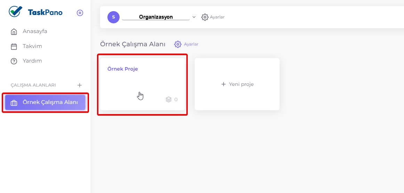Open organization Ayarlar next to the dropdown
The height and width of the screenshot is (193, 404).
coord(213,17)
